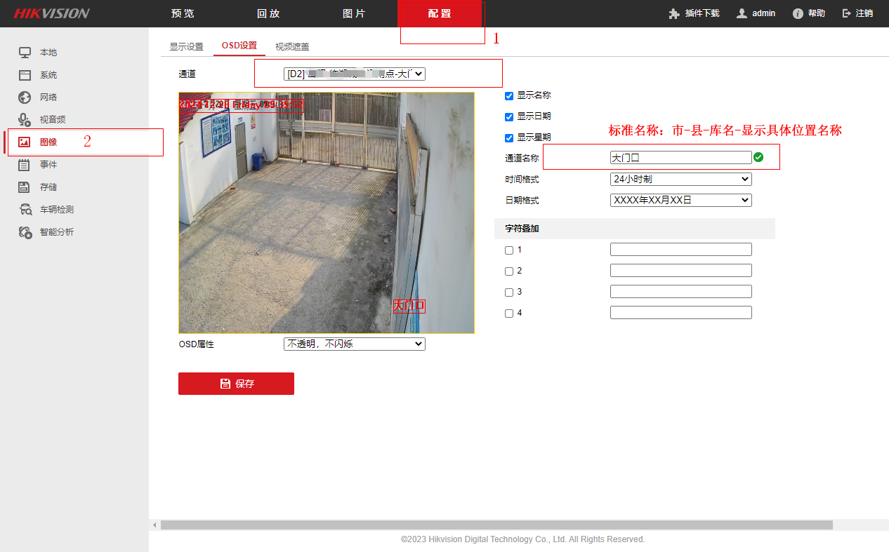The height and width of the screenshot is (552, 889).
Task: Click the 大门口 OSD label in preview
Action: 409,306
